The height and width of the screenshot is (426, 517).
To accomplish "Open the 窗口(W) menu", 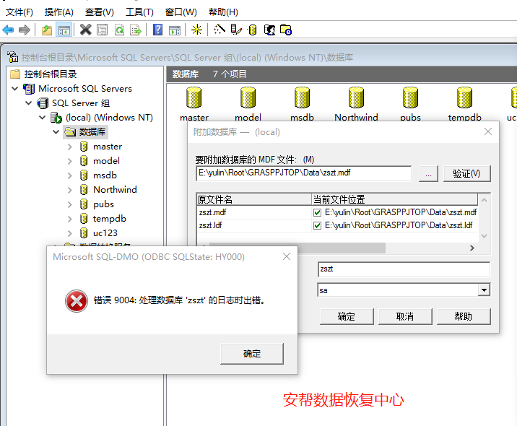I will (x=181, y=12).
